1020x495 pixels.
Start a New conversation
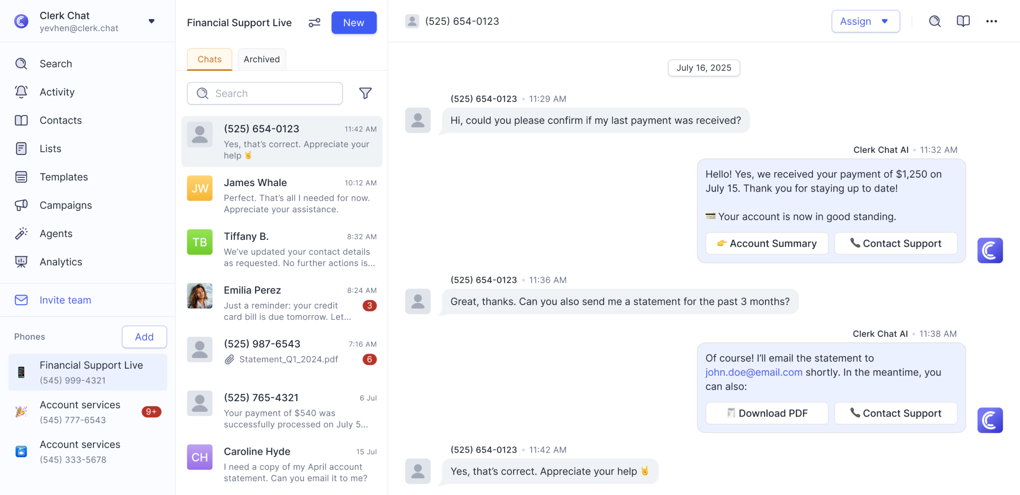click(x=354, y=22)
